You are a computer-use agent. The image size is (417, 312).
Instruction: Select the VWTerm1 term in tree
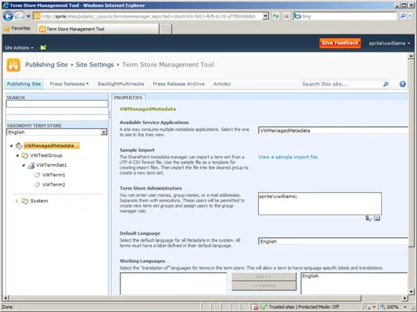53,175
